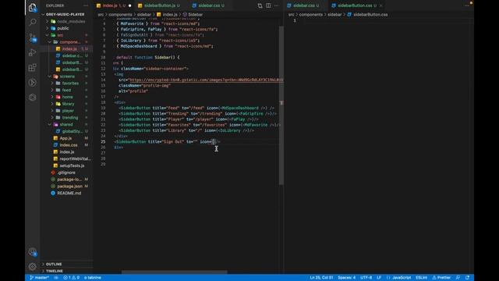Click the left editor vertical scrollbar
This screenshot has height=281, width=499.
click(281, 105)
